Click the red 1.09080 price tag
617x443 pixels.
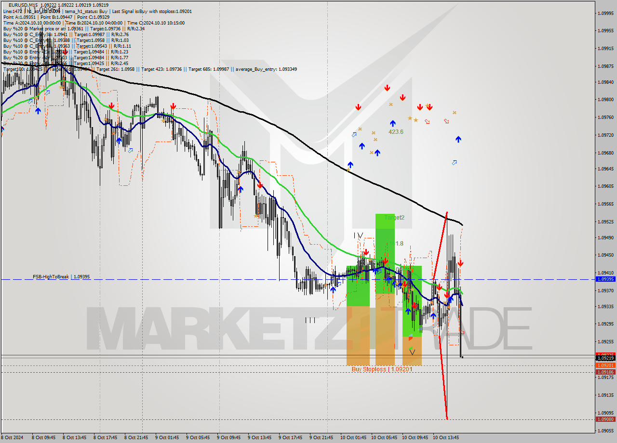pyautogui.click(x=605, y=419)
